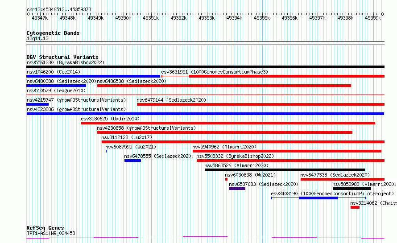
Task: Select the nsv6478555 (Sedlazeck2020) label
Action: (x=159, y=156)
